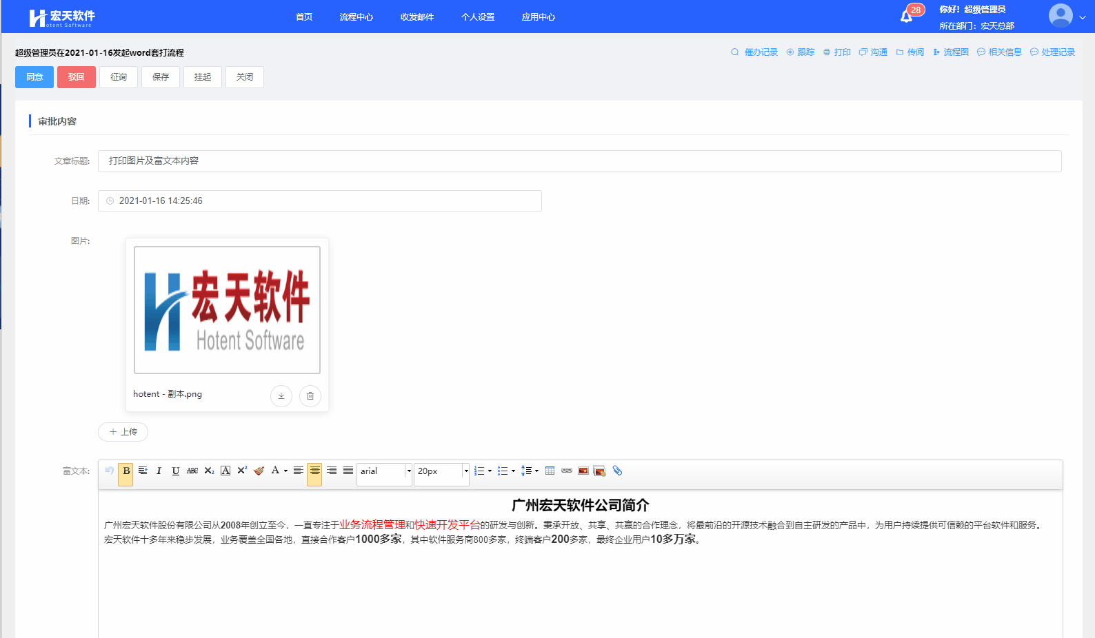Expand the ordered list style dropdown

(490, 471)
